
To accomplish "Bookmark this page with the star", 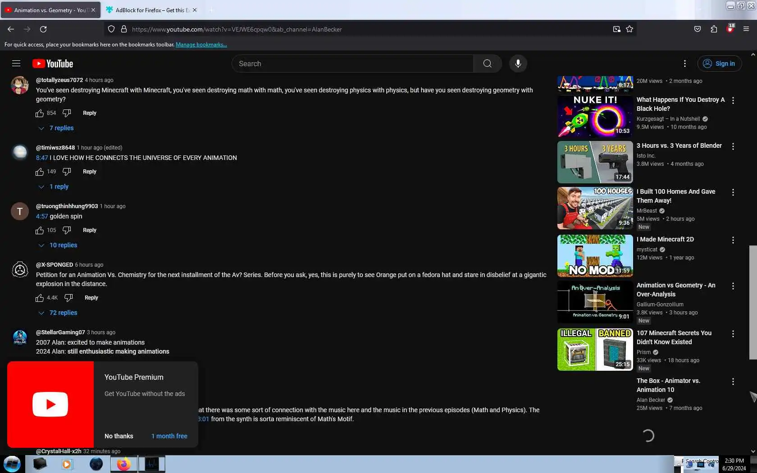I will (x=629, y=29).
